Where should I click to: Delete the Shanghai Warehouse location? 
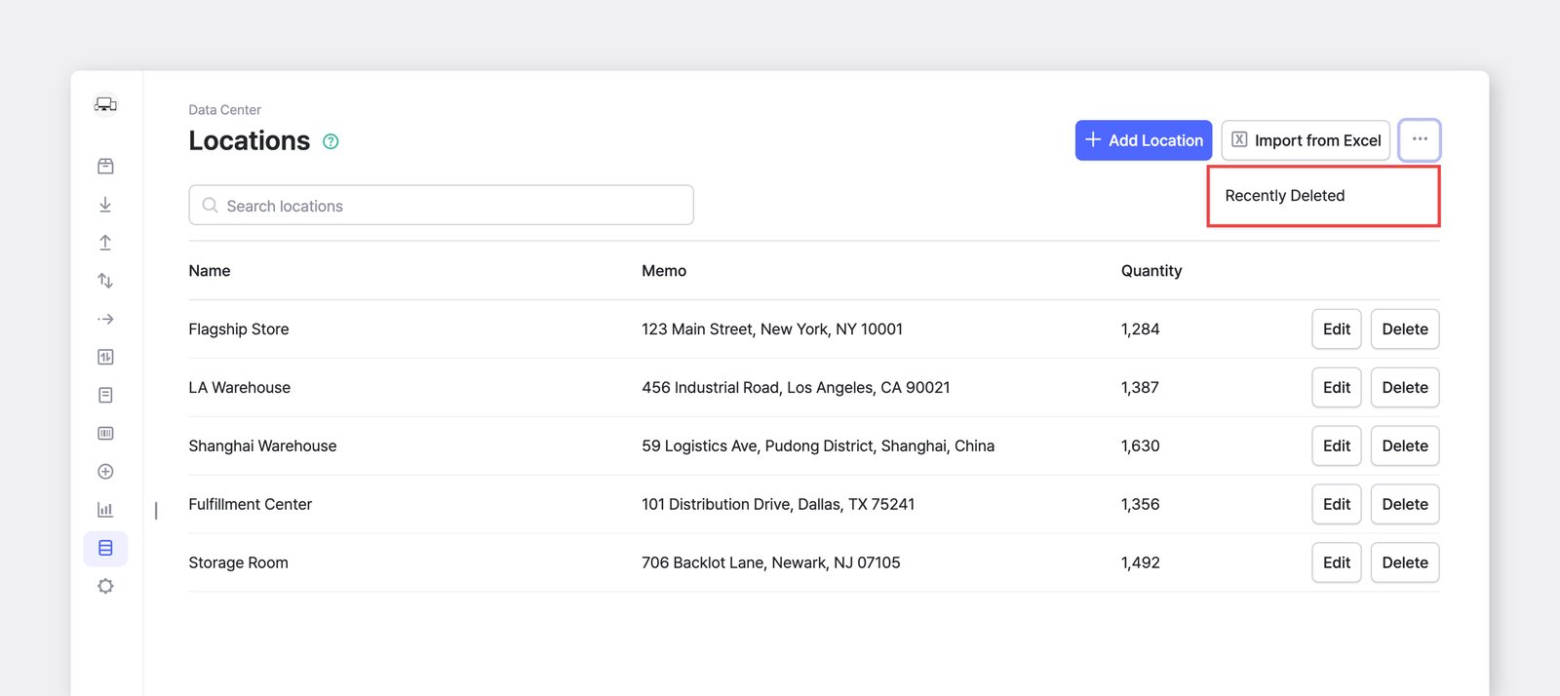(1405, 445)
